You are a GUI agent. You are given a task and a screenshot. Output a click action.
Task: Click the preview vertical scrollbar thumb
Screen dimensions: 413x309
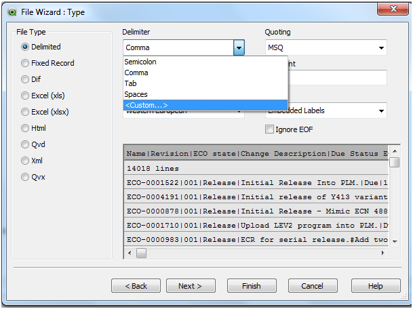(x=394, y=163)
